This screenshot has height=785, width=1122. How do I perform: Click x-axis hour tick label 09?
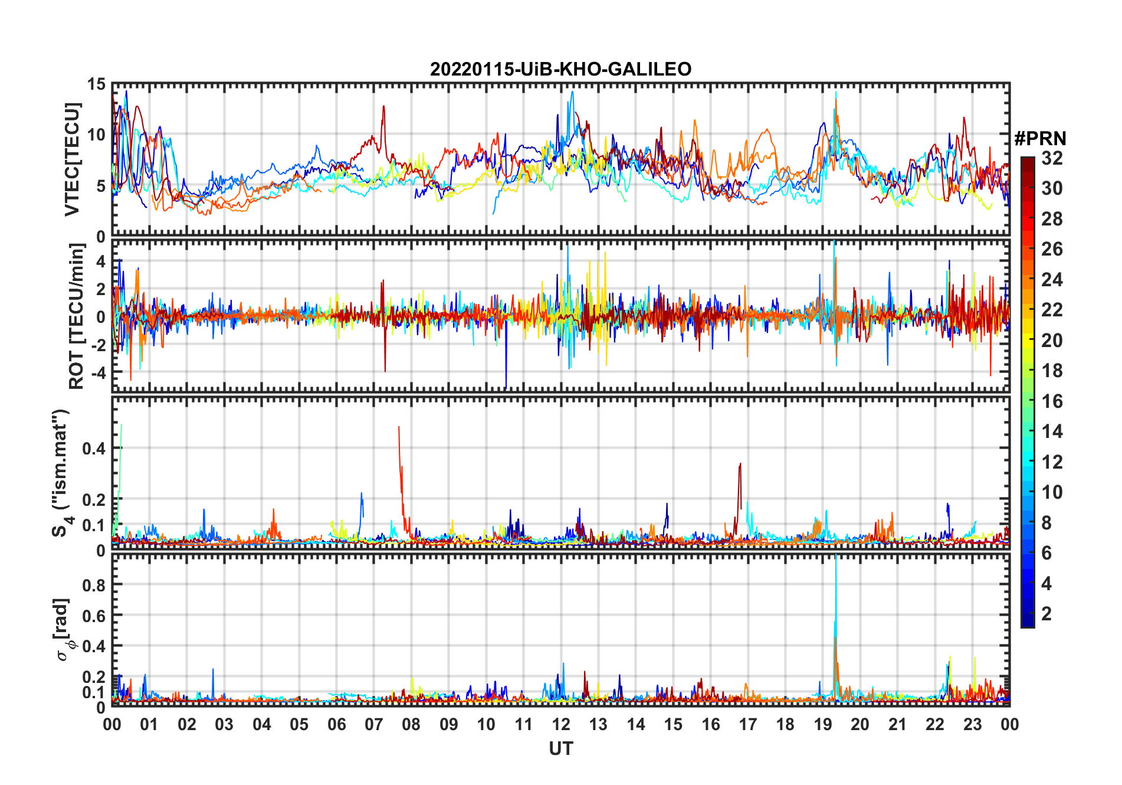[449, 724]
